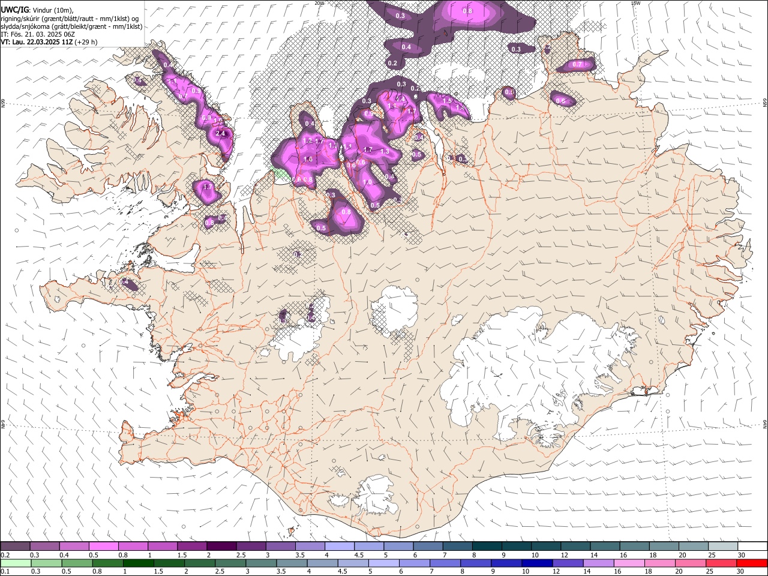Image resolution: width=768 pixels, height=576 pixels.
Task: Pick the very dark purple 2 snow swatch
Action: [221, 547]
